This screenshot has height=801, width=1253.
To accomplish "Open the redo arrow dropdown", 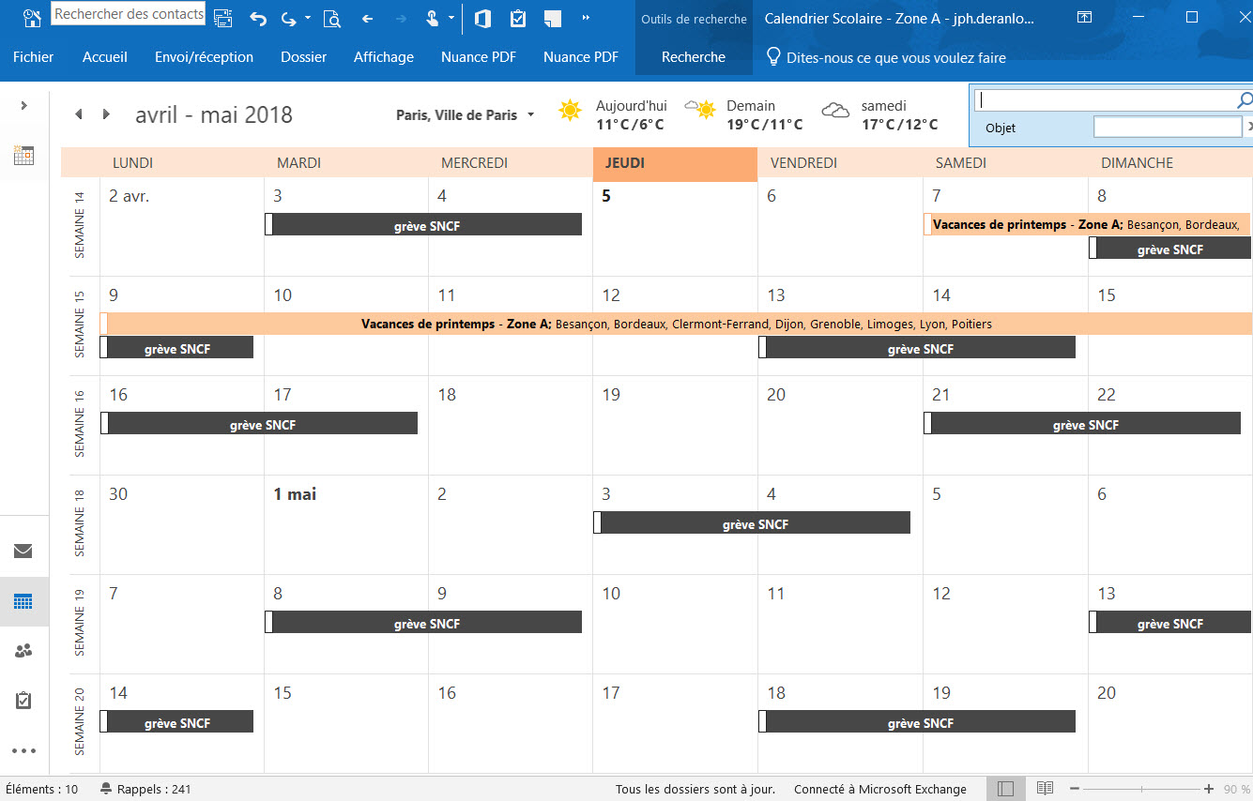I will pos(308,18).
